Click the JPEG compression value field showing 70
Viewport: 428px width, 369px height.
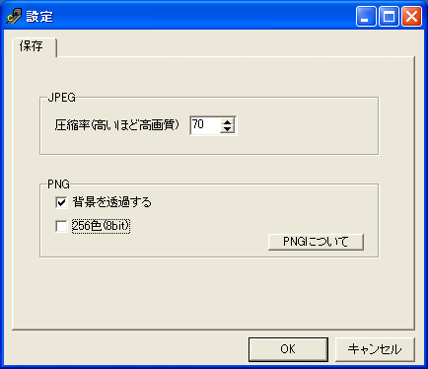click(205, 125)
